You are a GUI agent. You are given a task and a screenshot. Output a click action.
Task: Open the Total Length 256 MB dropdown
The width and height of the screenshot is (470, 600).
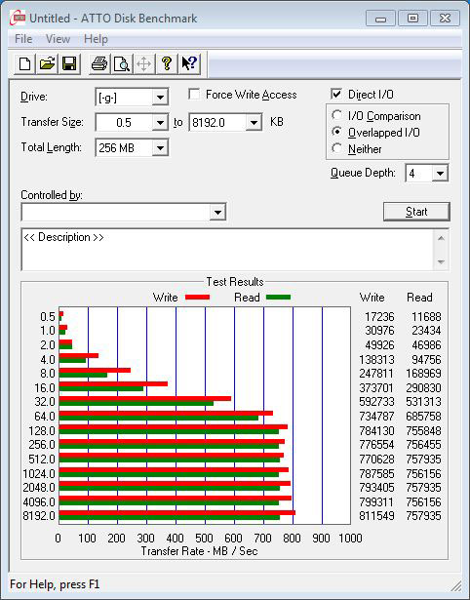[160, 147]
